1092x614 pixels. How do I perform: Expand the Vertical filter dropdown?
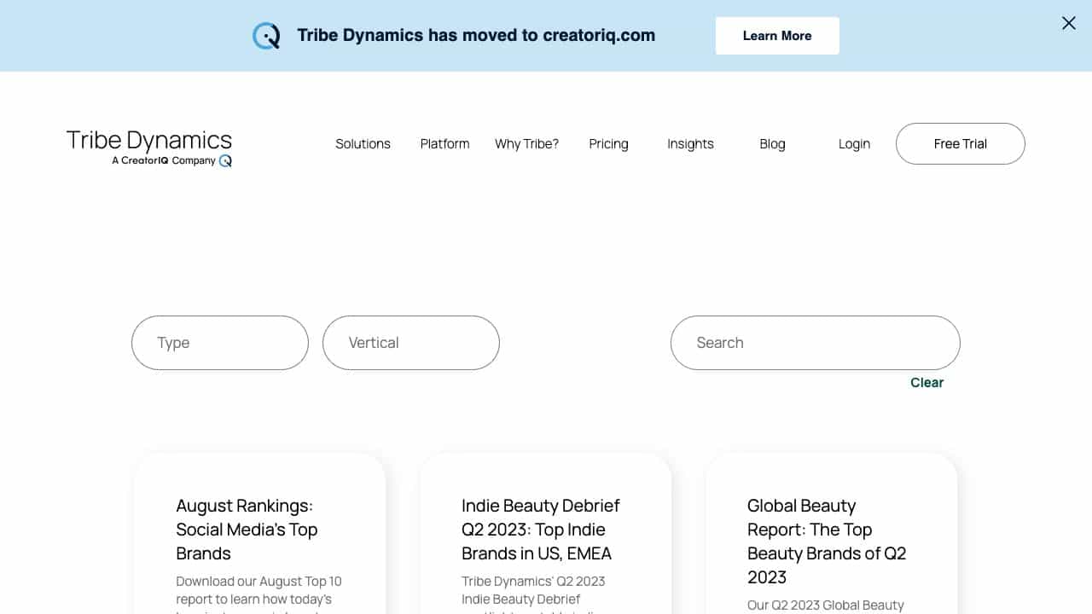[411, 343]
